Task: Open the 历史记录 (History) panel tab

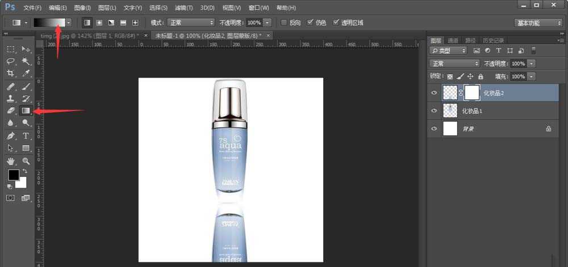Action: click(493, 41)
